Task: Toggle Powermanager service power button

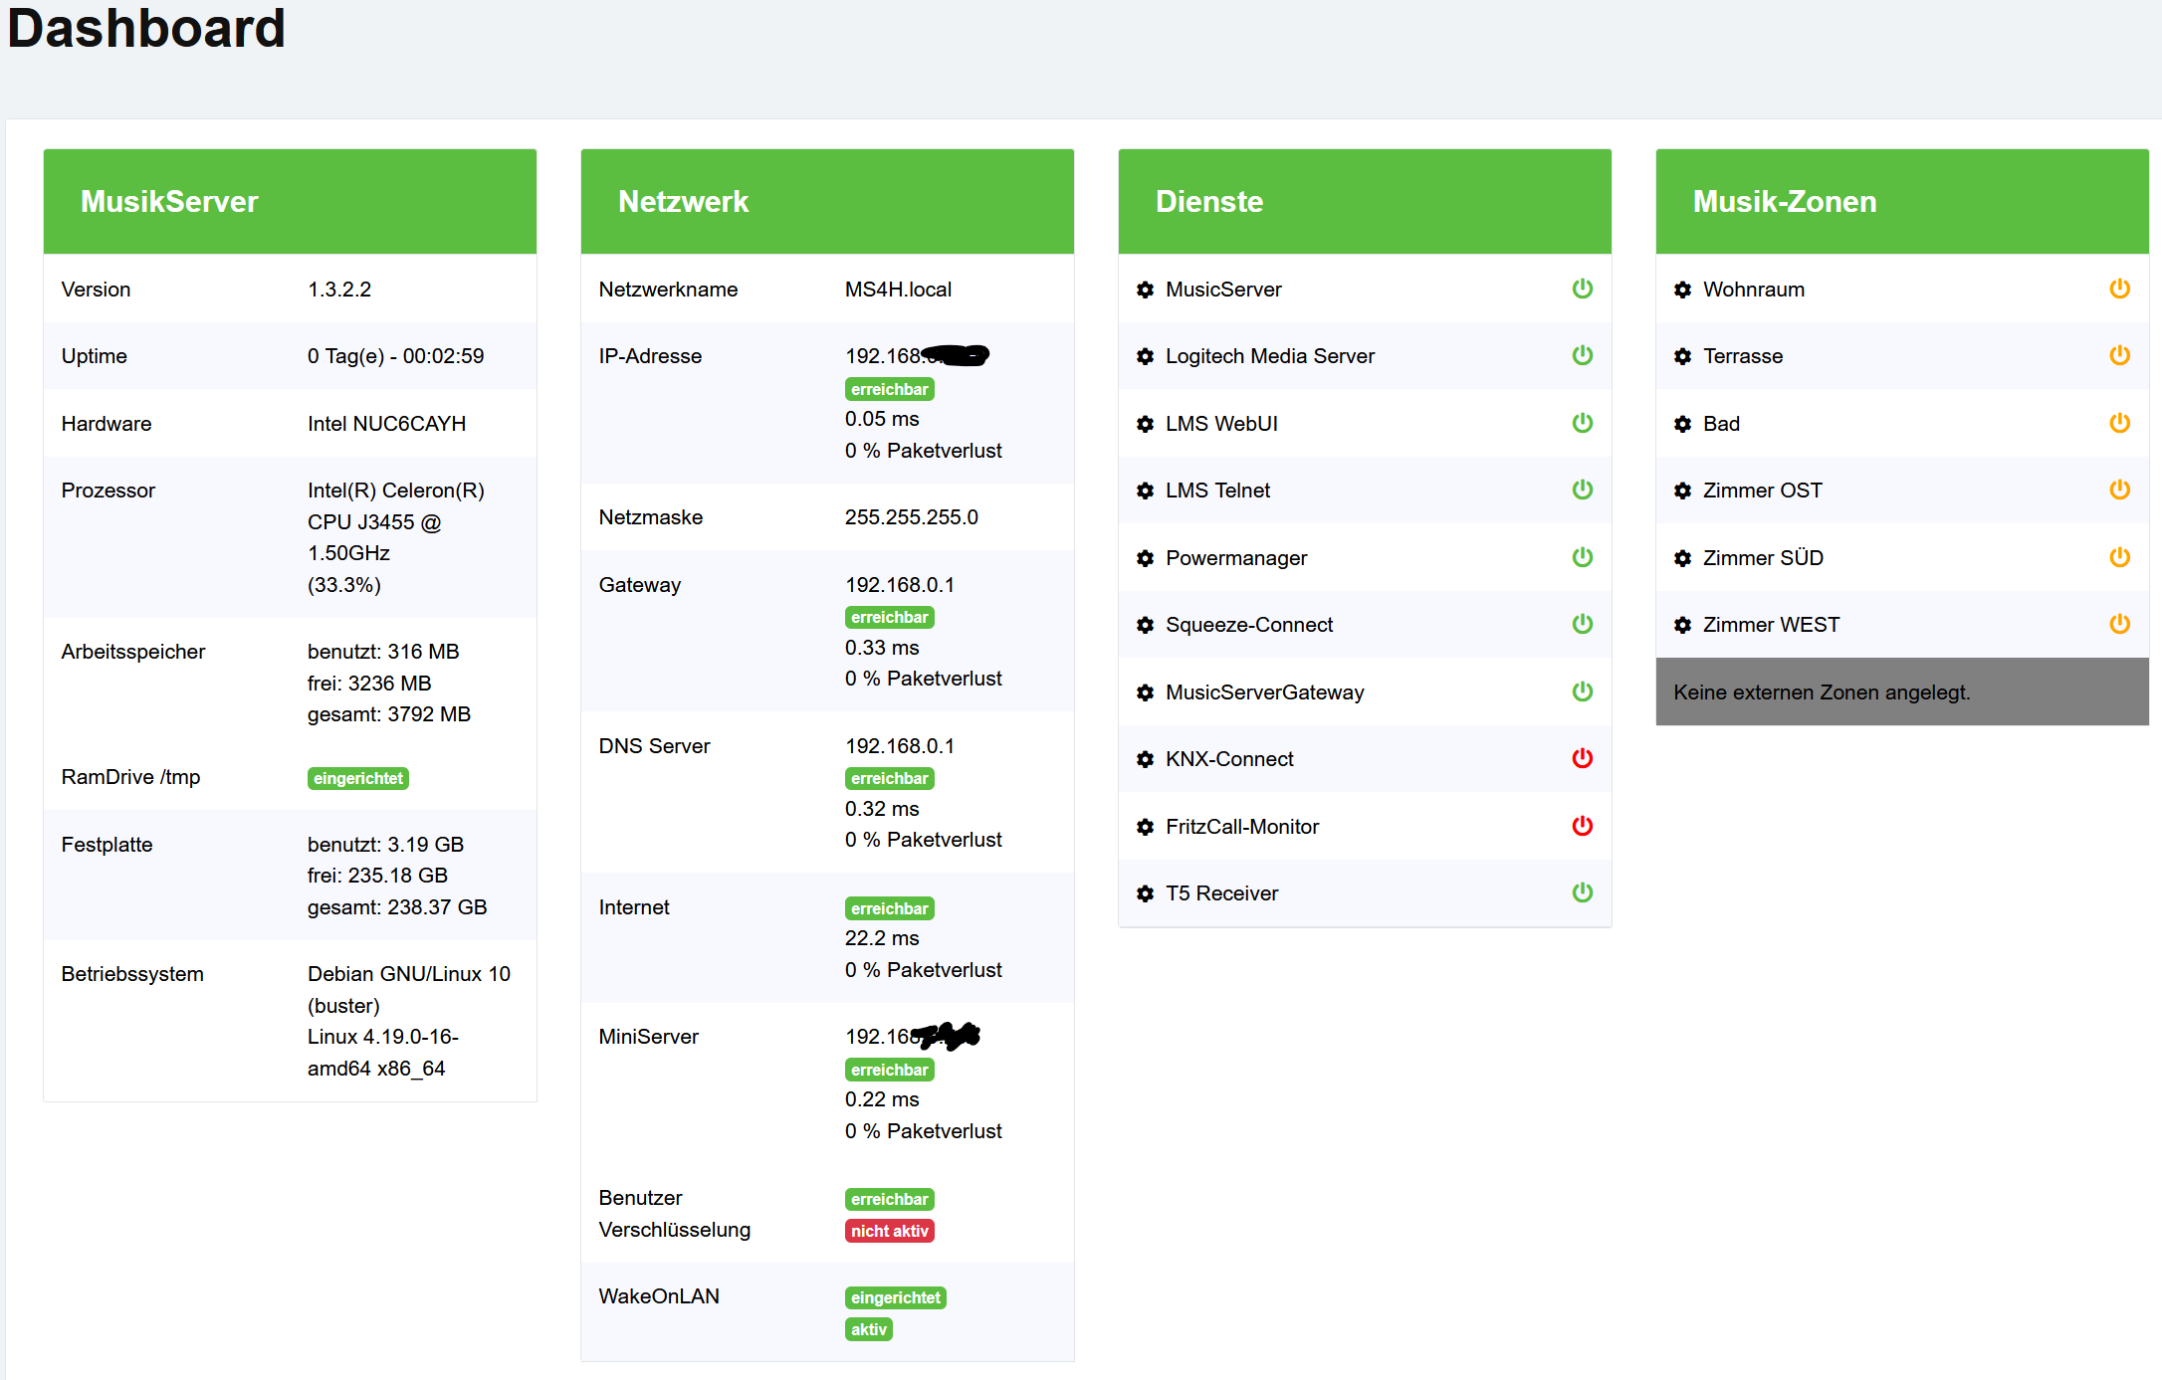Action: pos(1582,557)
